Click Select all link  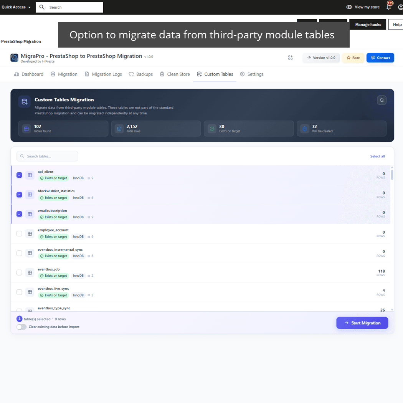click(x=377, y=156)
